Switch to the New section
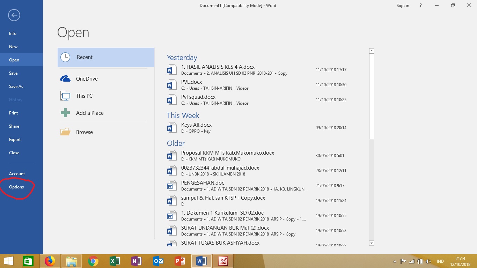This screenshot has height=268, width=477. click(13, 46)
